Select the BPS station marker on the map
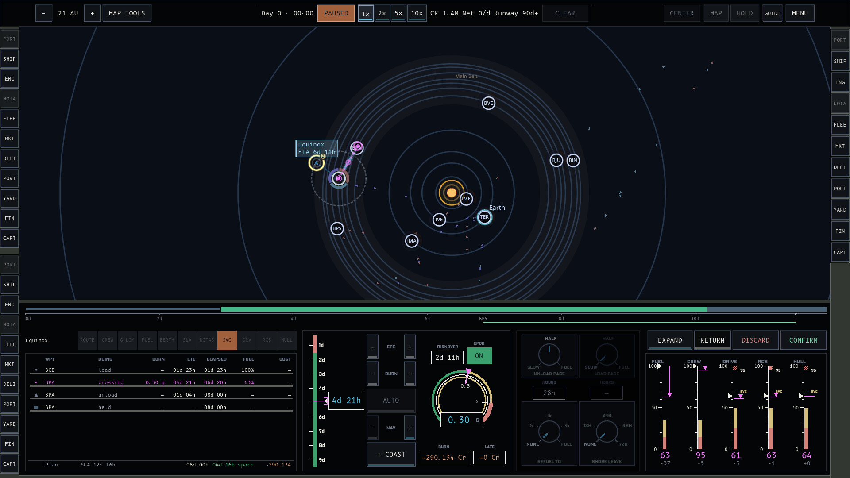Screen dimensions: 850x478 [x=337, y=228]
